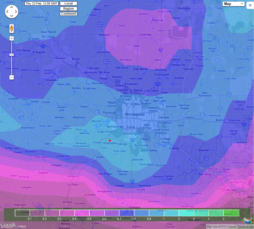This screenshot has width=254, height=229.
Task: Pan the map left with arrow control
Action: (x=7, y=12)
